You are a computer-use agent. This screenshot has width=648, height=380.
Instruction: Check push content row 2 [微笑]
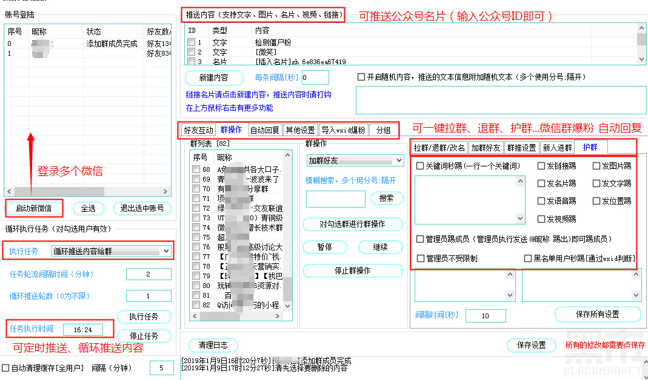point(192,52)
